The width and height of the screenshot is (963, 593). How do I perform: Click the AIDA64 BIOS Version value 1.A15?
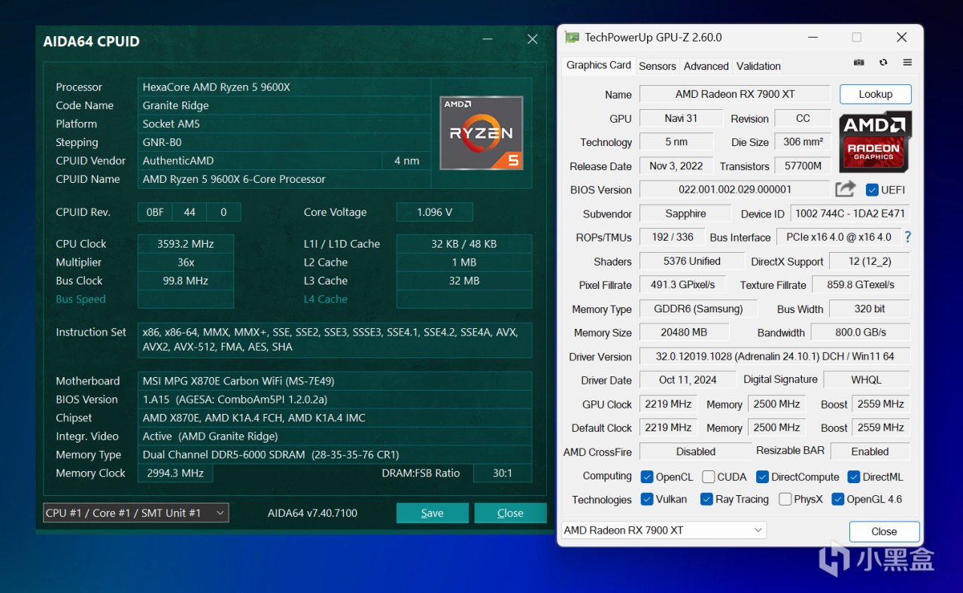[335, 400]
